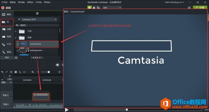Start recording with the red 录制 button
Screen dimensions: 209x112
pyautogui.click(x=6, y=8)
